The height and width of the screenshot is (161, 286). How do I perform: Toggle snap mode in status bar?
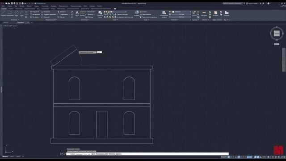click(231, 157)
